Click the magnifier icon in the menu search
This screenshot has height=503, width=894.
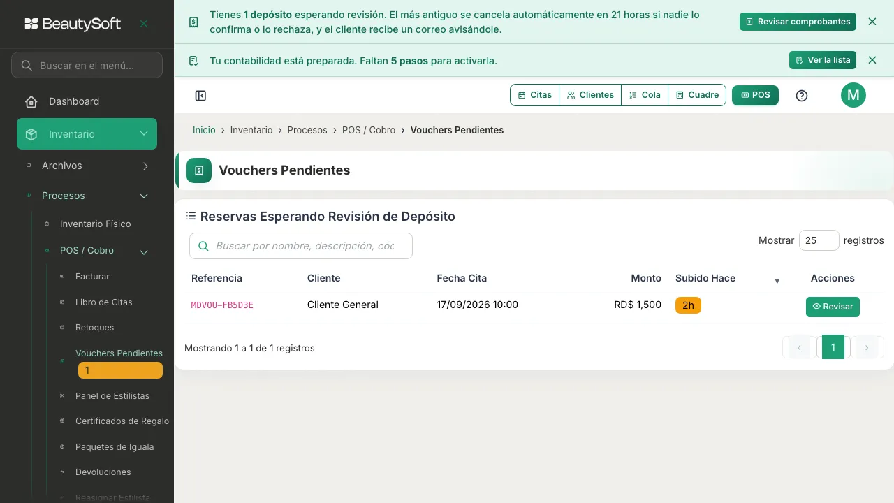27,66
